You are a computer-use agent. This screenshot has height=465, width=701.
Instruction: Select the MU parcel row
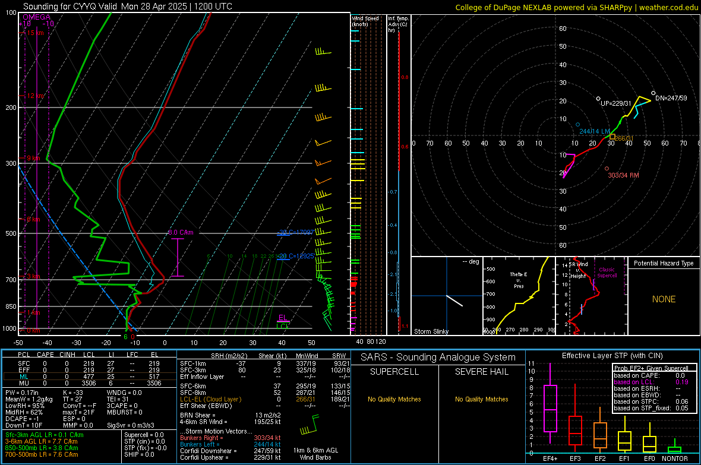tap(89, 383)
